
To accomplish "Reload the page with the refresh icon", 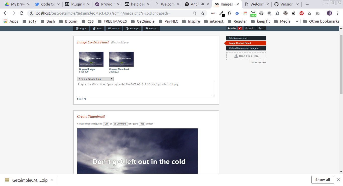I will pyautogui.click(x=22, y=13).
